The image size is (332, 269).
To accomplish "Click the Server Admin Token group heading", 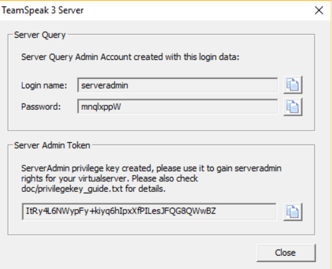I will click(x=52, y=145).
